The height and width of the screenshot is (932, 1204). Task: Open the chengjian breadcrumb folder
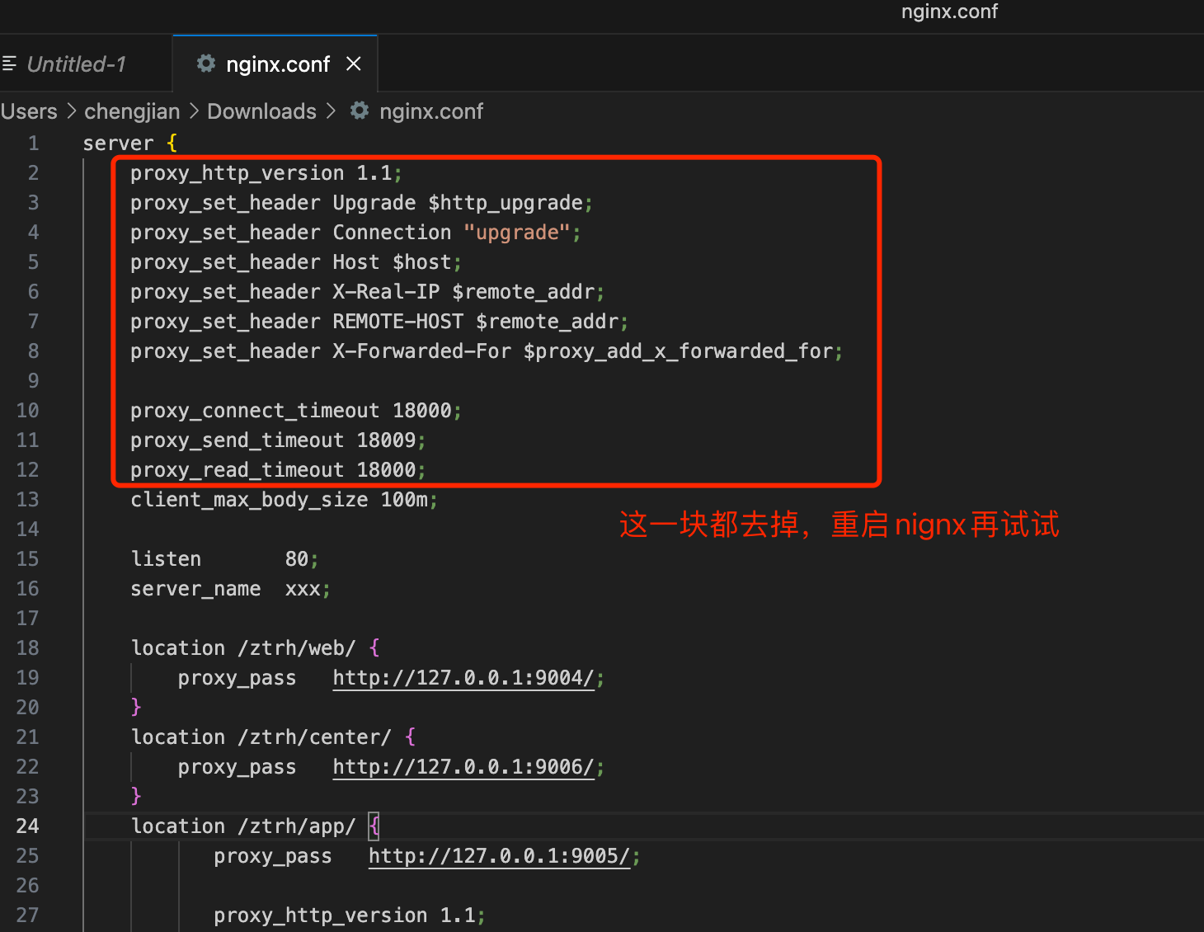[132, 111]
